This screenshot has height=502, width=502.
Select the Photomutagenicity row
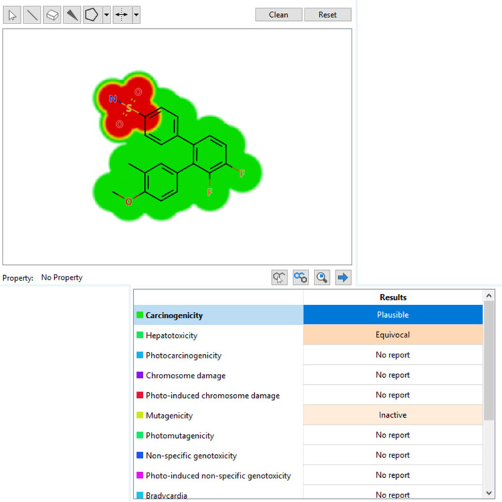pyautogui.click(x=309, y=435)
